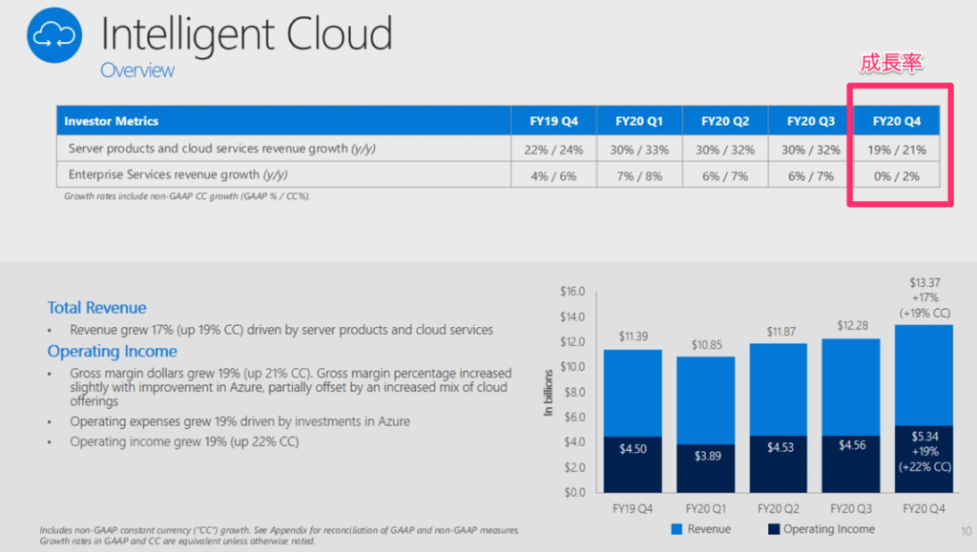Click the "Overview" subtitle
The width and height of the screenshot is (977, 552).
tap(137, 71)
